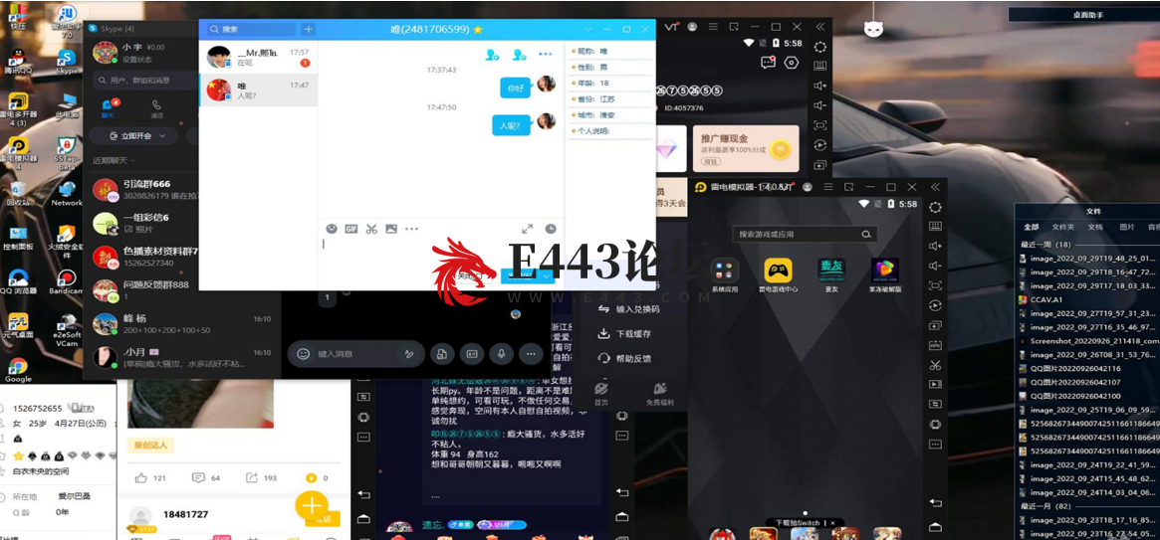The image size is (1160, 540).
Task: Select the 腾讯QQ desktop icon
Action: tap(17, 62)
